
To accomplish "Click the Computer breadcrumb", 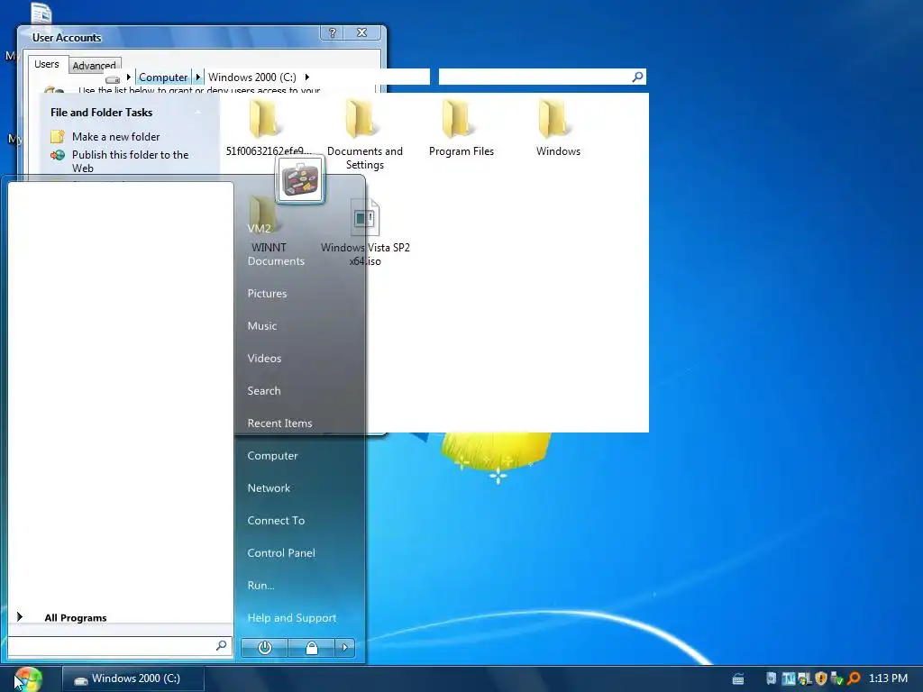I will click(x=163, y=77).
